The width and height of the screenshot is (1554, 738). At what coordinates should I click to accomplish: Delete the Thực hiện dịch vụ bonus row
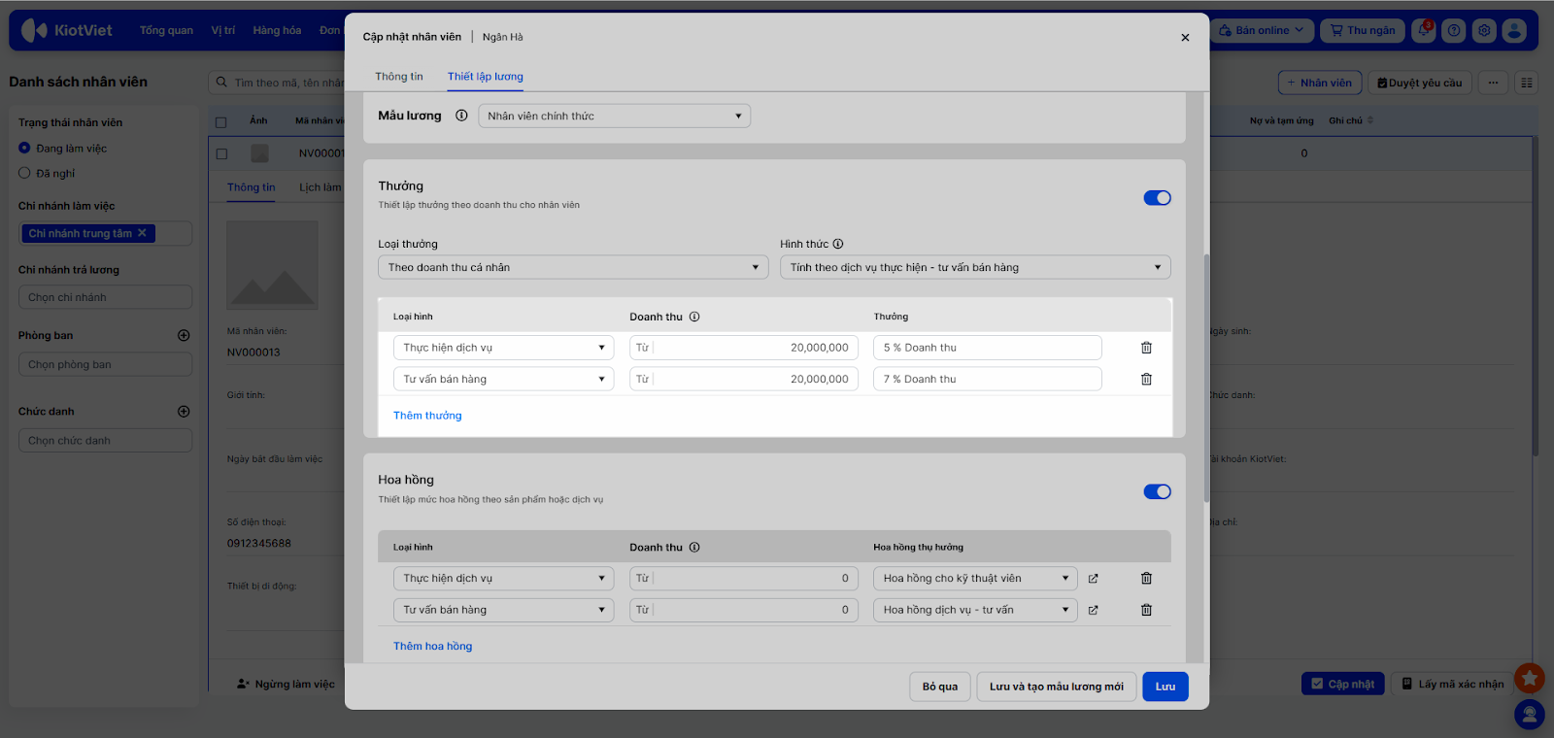pos(1146,348)
